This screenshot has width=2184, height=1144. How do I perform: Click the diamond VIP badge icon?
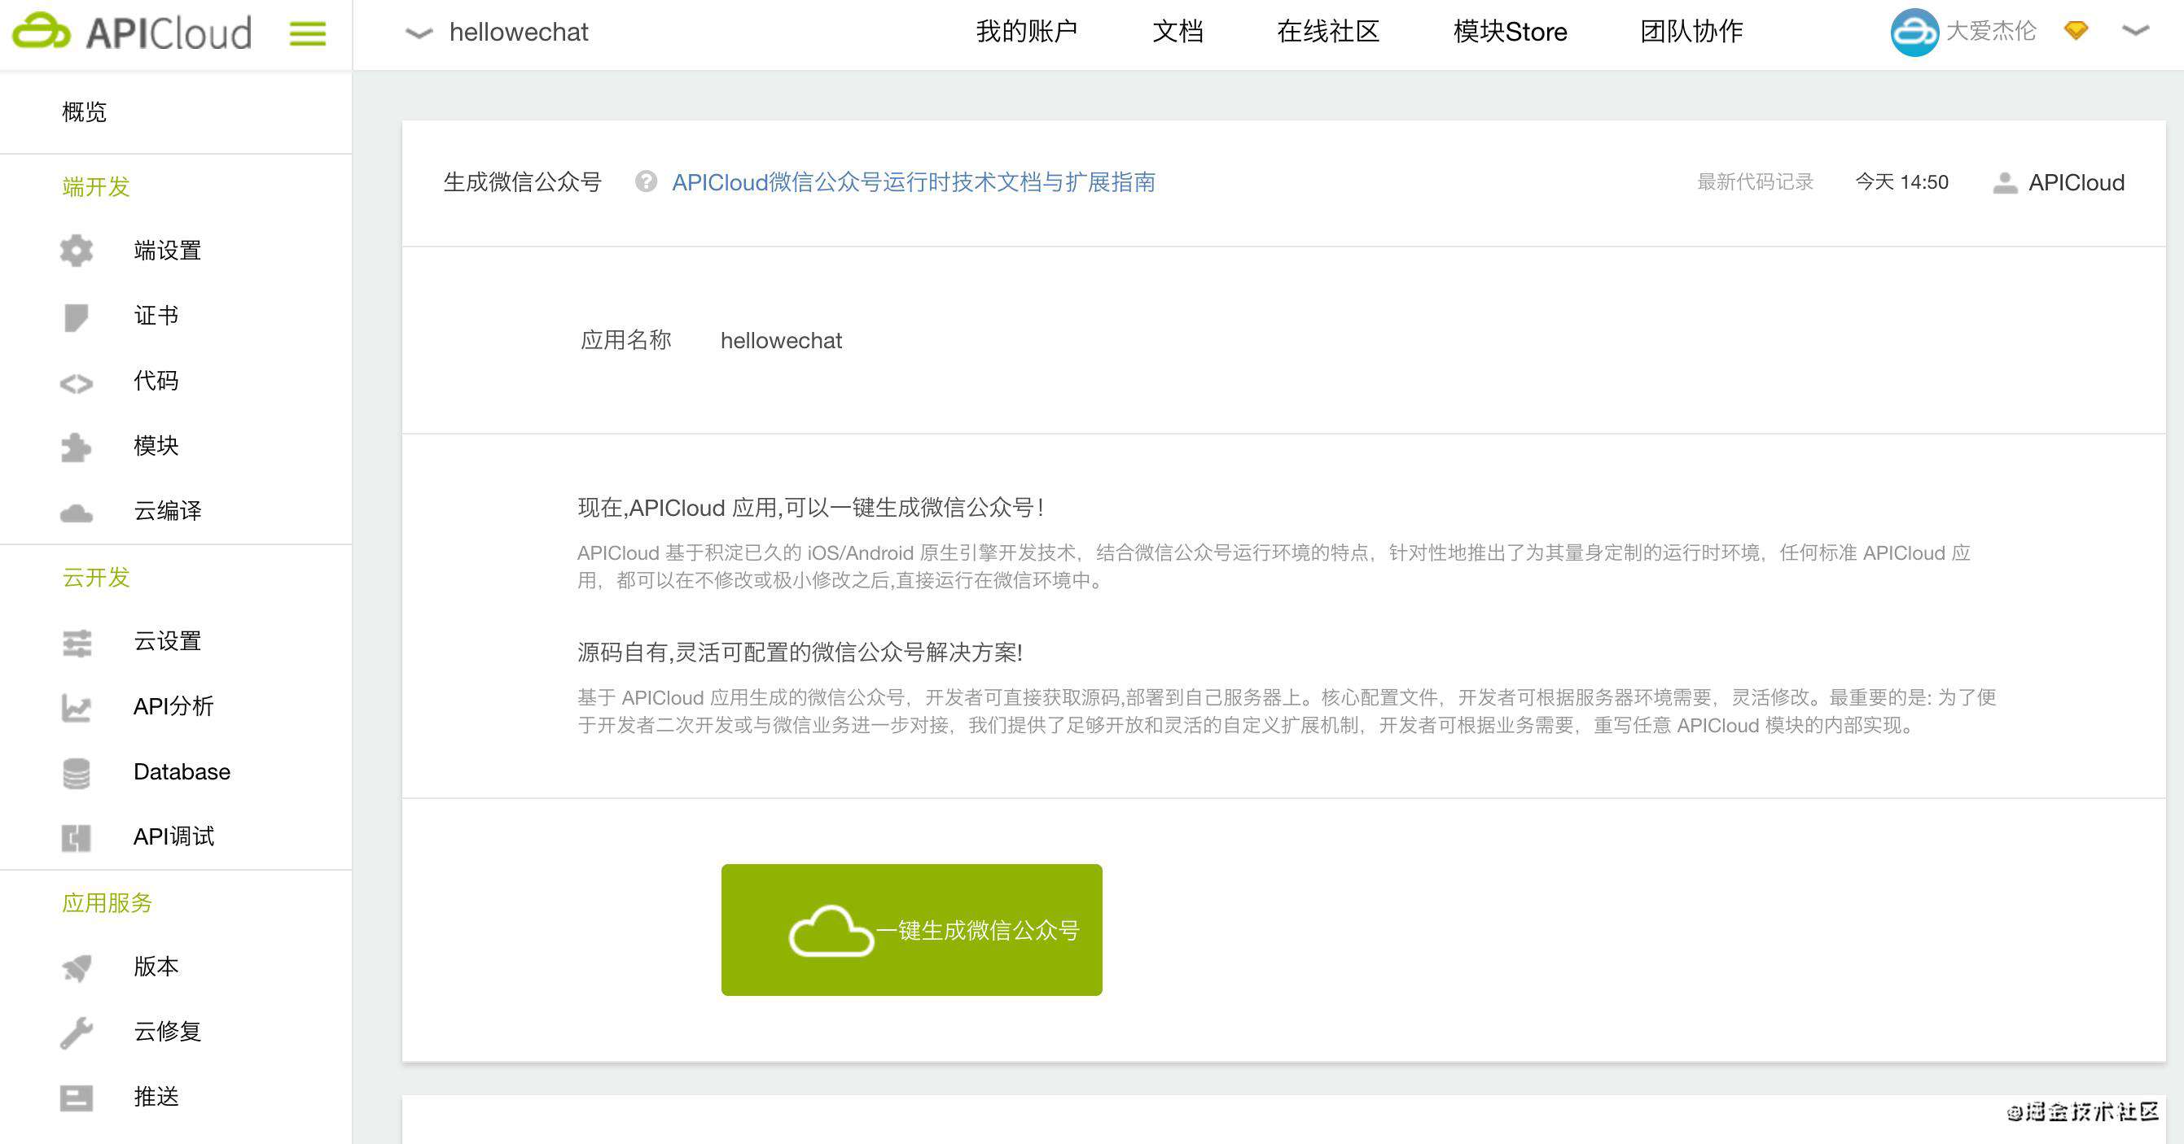pyautogui.click(x=2076, y=30)
